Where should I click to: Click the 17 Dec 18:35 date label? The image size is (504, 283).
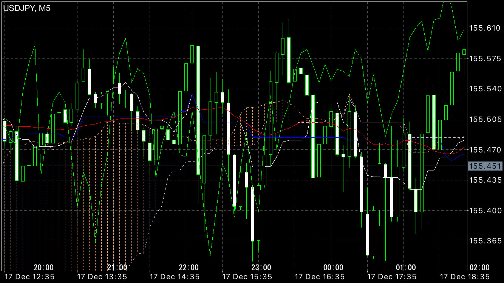(465, 277)
